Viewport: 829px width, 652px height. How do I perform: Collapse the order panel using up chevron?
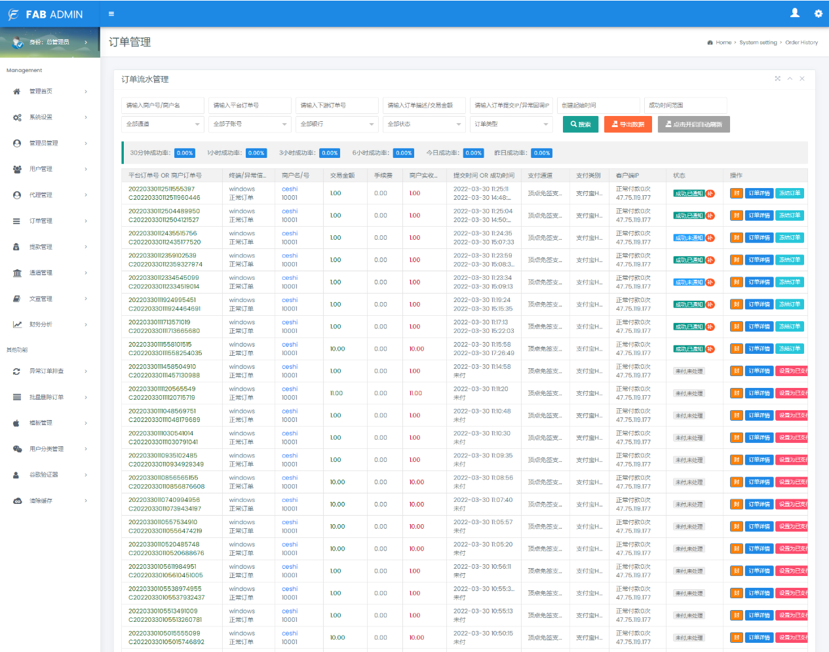click(790, 79)
